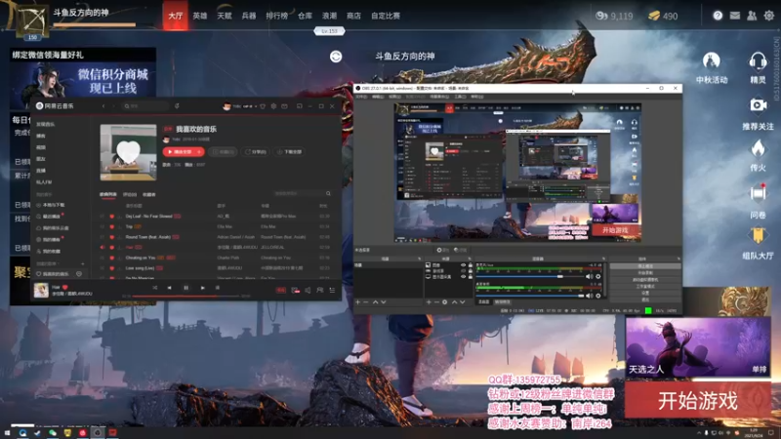Open the NetEase playlist queue icon
Image resolution: width=781 pixels, height=439 pixels.
click(332, 290)
